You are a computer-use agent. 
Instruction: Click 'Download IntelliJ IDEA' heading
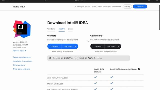coord(67,23)
